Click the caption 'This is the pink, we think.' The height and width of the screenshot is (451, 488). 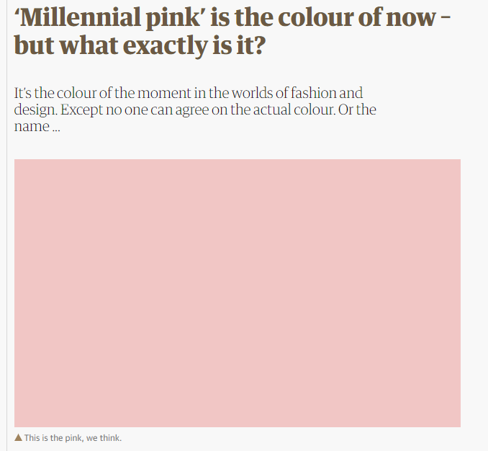[73, 438]
